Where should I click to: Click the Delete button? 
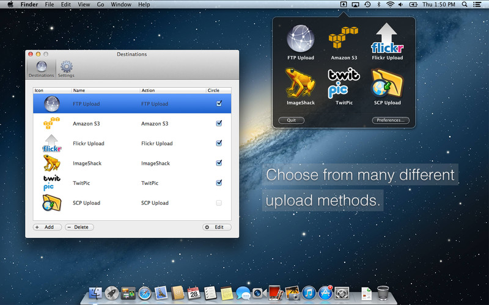click(79, 227)
